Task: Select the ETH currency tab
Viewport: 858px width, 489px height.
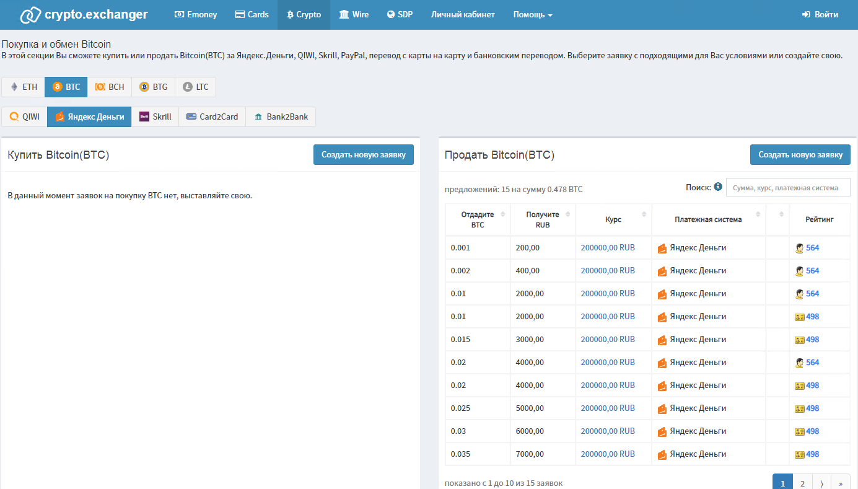Action: pos(23,87)
